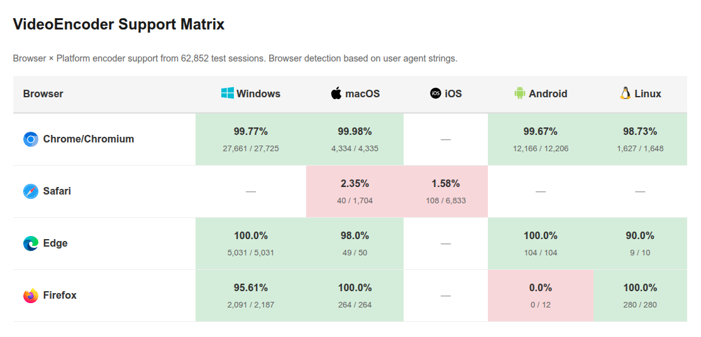Screen dimensions: 701x337
Task: Click the Apple macOS logo icon
Action: 336,94
